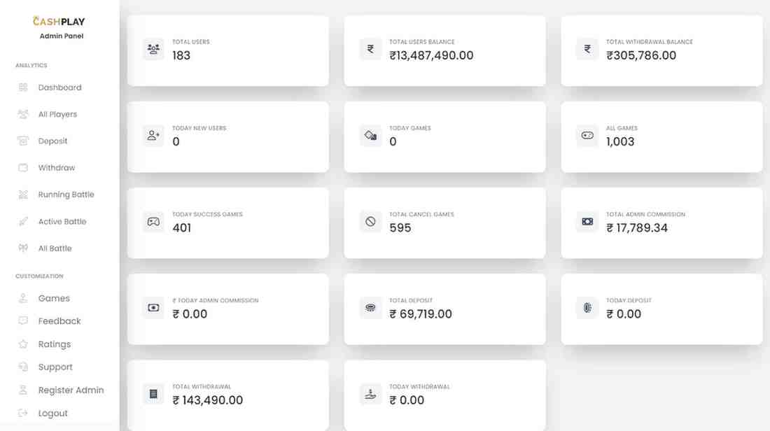Click the CashPlay Admin Panel logo
Image resolution: width=770 pixels, height=431 pixels.
point(60,27)
